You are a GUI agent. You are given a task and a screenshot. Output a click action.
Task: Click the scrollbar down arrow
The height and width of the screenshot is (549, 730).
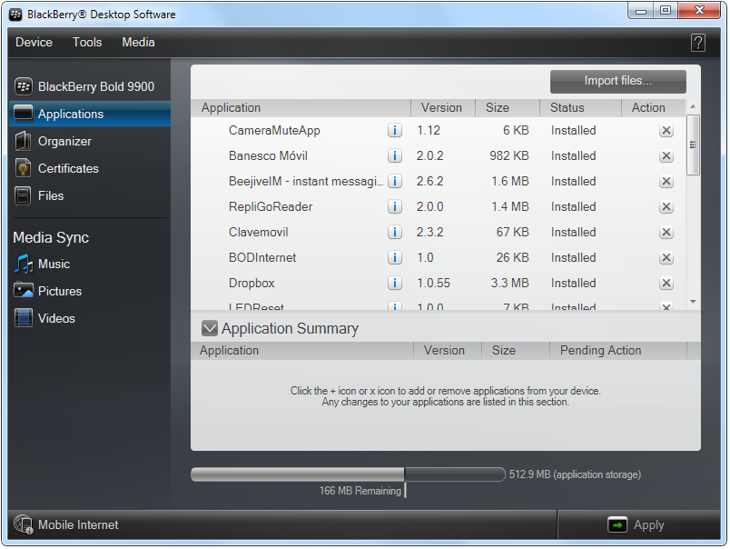tap(693, 302)
